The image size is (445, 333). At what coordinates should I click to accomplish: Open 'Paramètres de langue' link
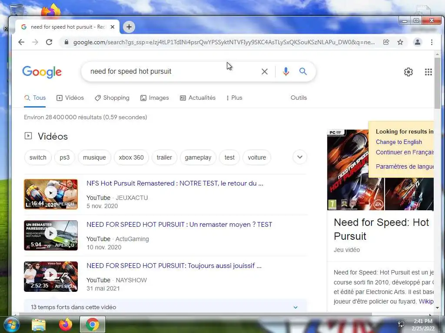pos(405,166)
